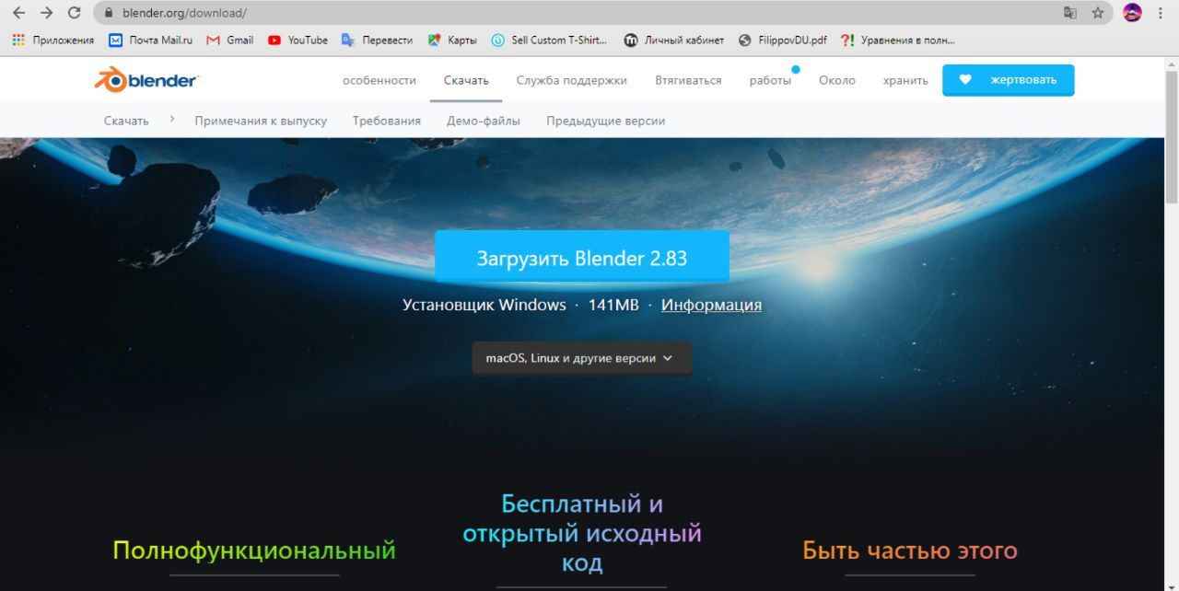Select the Скачать main navigation item

tap(466, 80)
